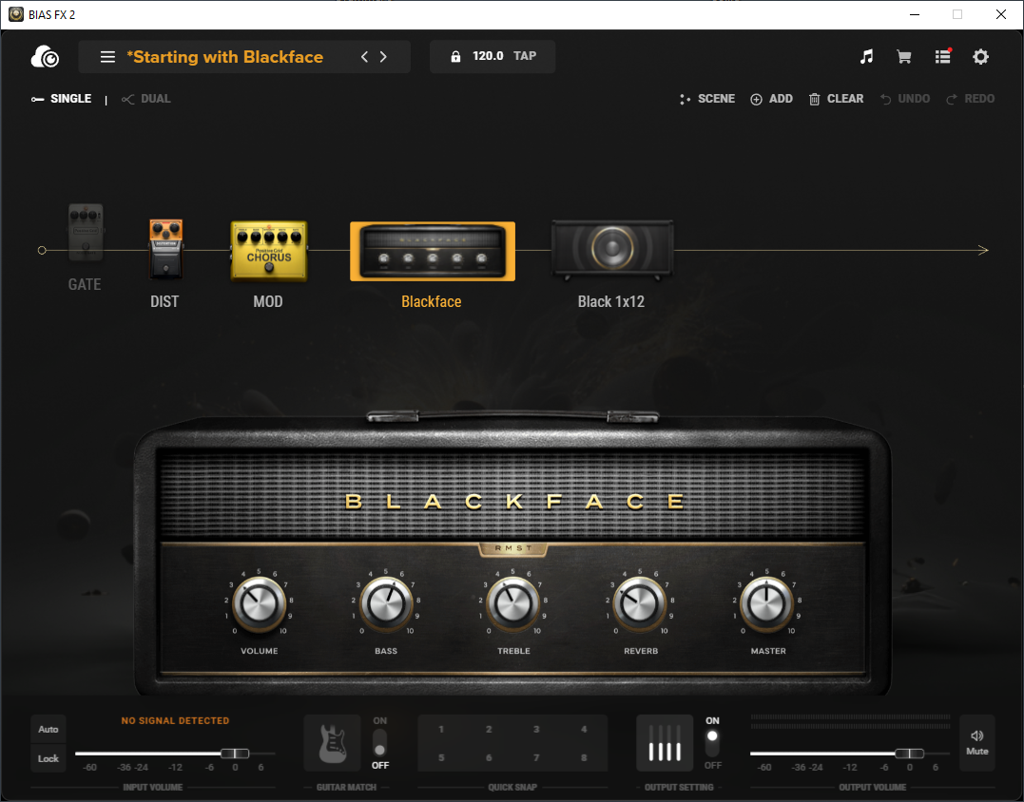
Task: Click the amp REVERB knob
Action: click(x=640, y=603)
